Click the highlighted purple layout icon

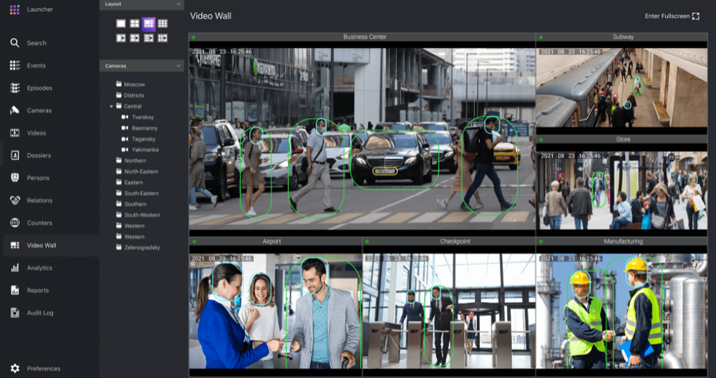148,24
